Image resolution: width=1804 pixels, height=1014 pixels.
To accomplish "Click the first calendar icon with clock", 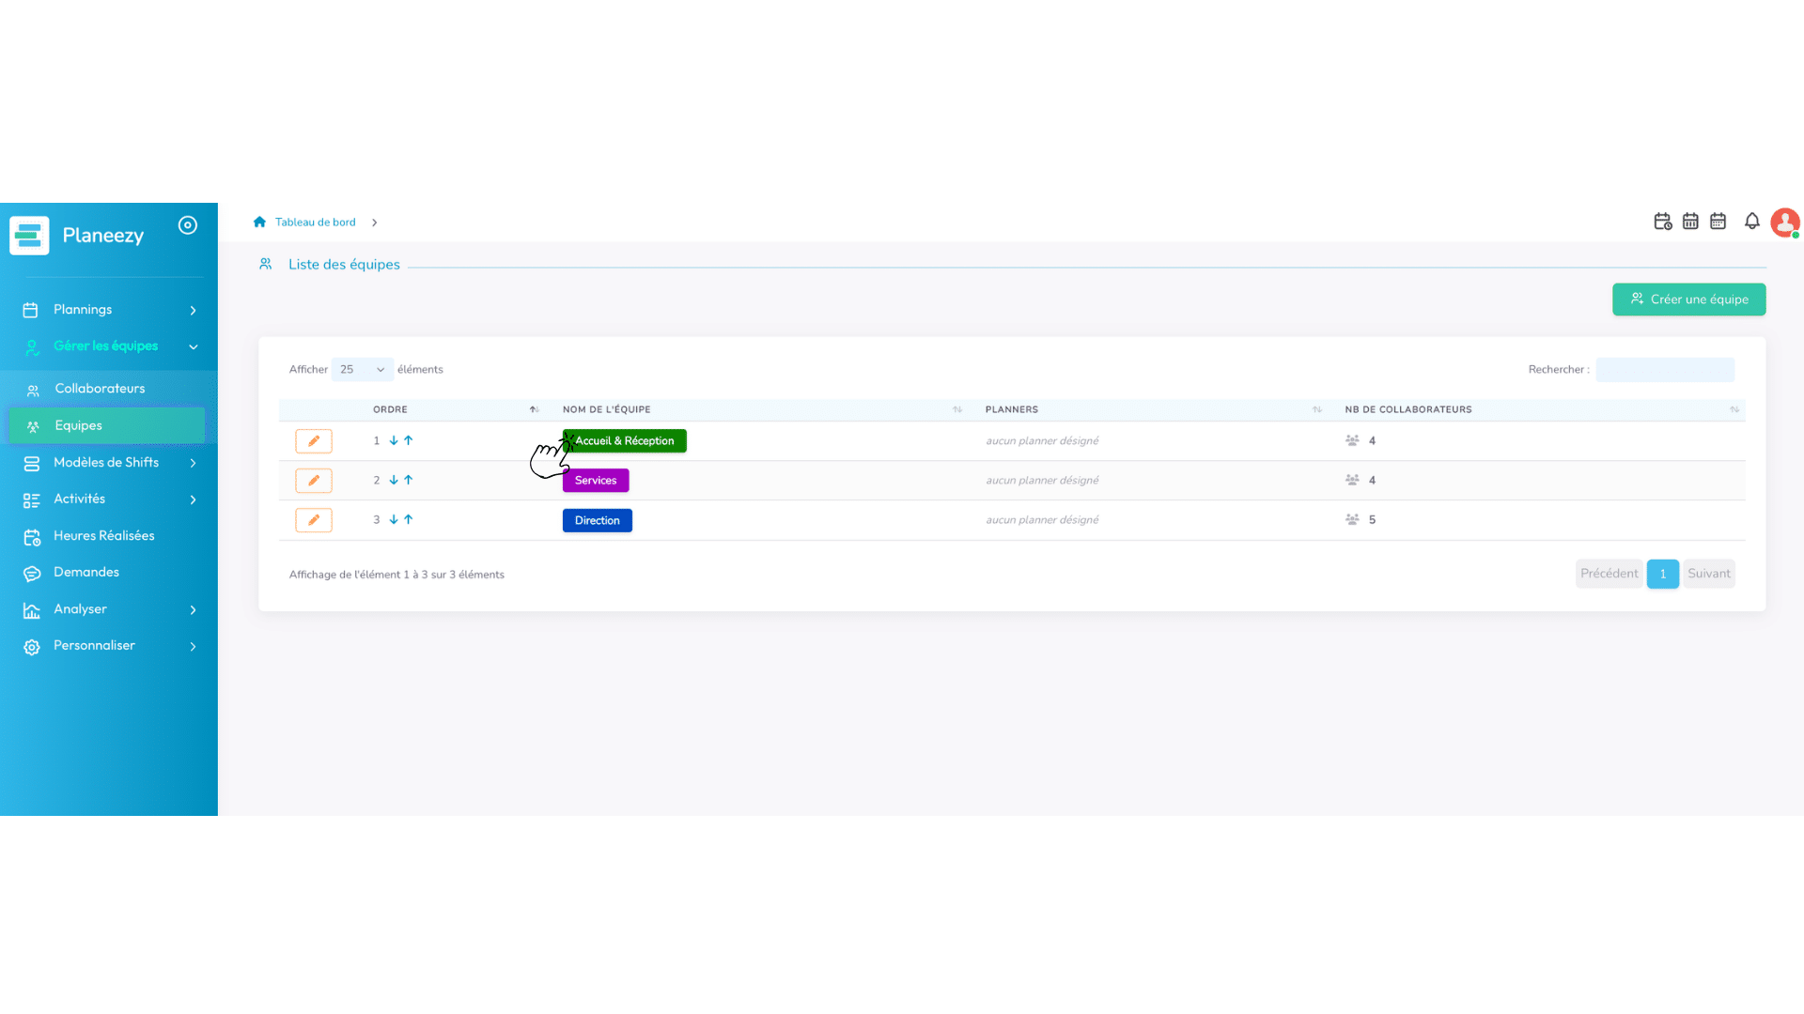I will [x=1662, y=222].
